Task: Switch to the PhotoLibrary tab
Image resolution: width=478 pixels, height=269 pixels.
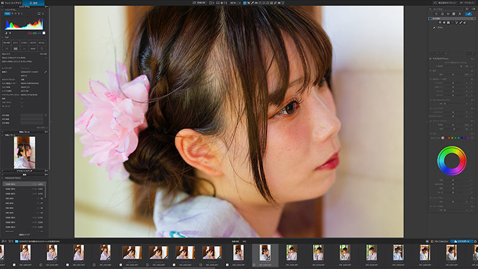Action: tap(11, 3)
